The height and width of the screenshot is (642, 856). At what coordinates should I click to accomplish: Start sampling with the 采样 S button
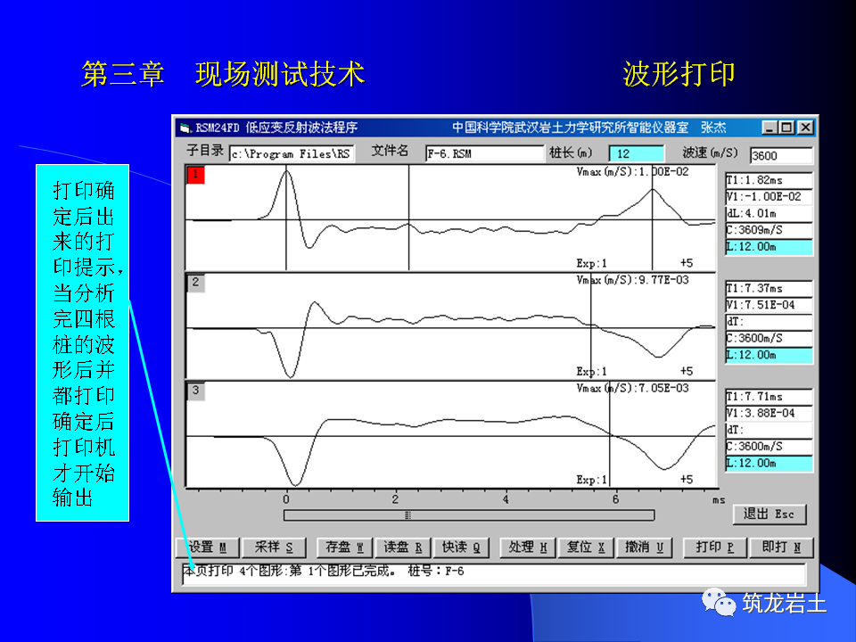(274, 547)
